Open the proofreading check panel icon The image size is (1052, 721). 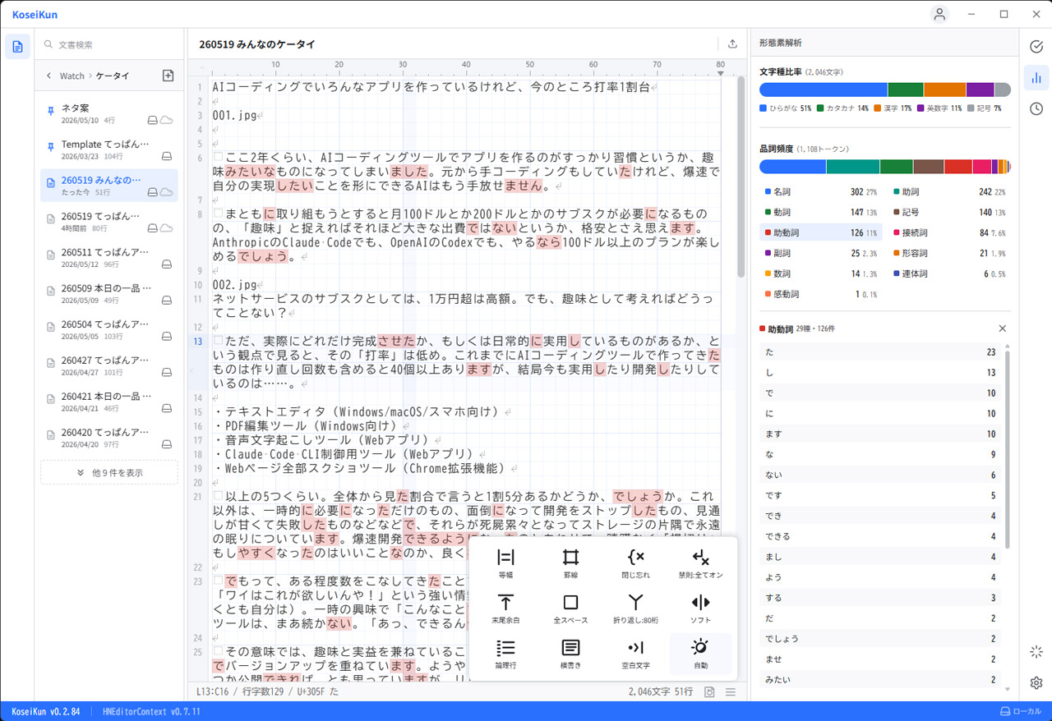tap(1036, 47)
